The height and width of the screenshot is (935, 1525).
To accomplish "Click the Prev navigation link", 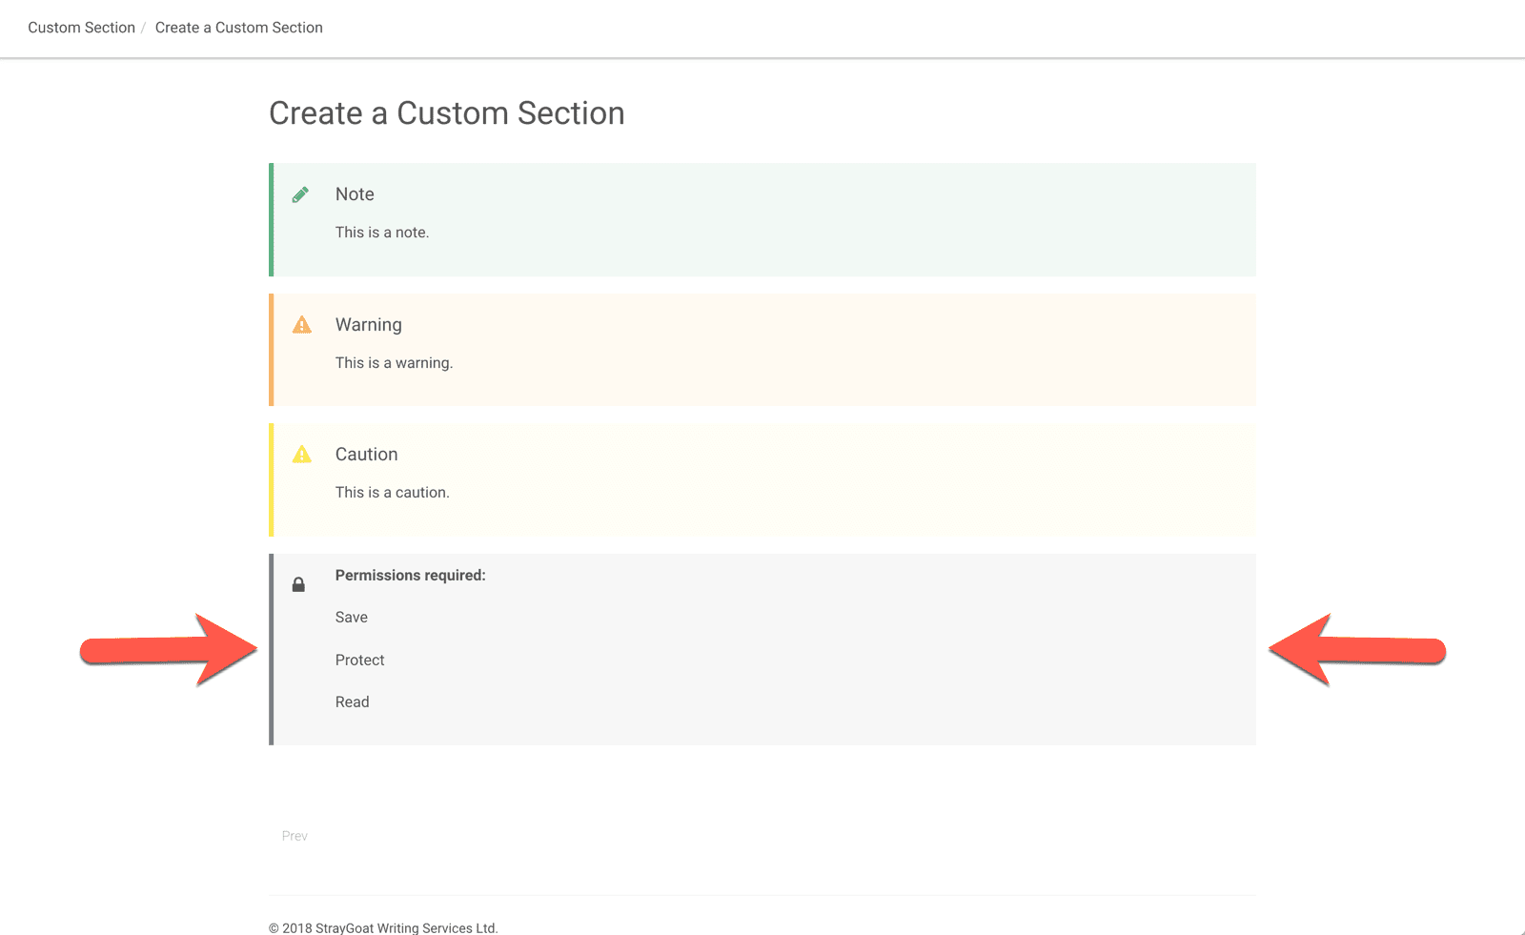I will pos(295,835).
